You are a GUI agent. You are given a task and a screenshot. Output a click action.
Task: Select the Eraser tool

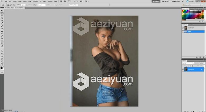[x=2, y=36]
